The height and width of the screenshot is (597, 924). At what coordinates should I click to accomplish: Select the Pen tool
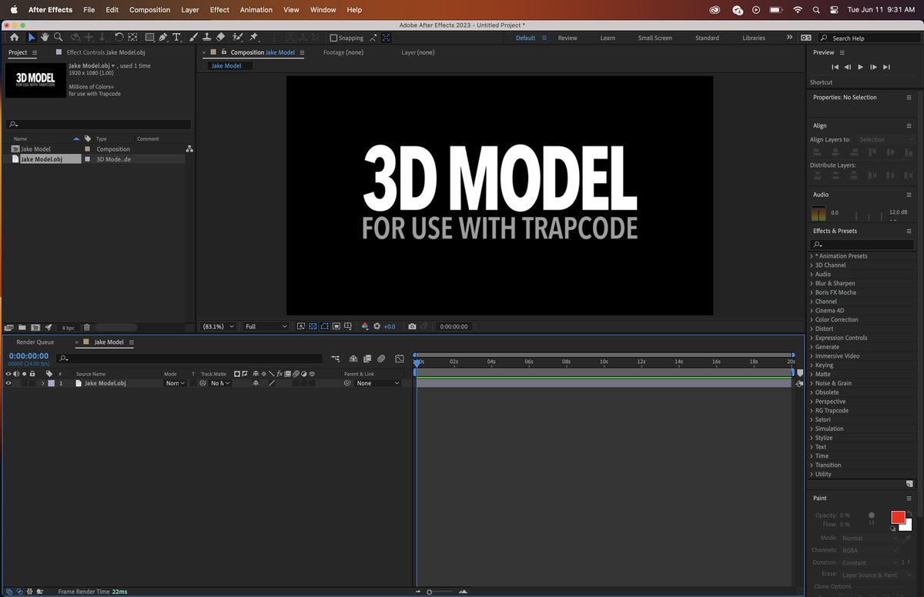162,37
